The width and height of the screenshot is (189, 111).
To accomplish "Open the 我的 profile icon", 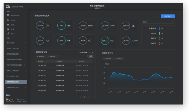I will 8,33.
